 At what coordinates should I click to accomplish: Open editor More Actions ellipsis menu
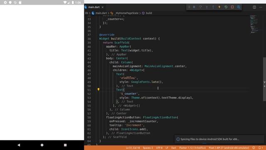[261, 7]
